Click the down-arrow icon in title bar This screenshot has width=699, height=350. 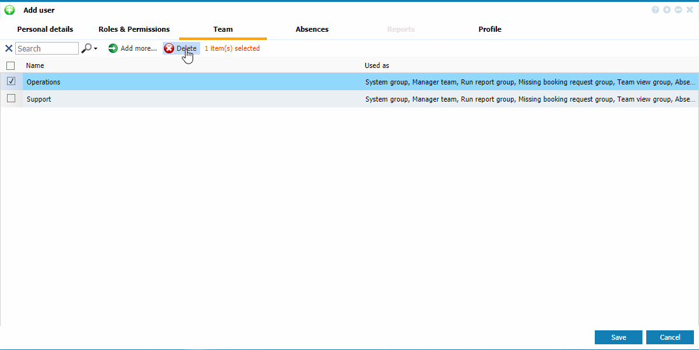[x=667, y=10]
